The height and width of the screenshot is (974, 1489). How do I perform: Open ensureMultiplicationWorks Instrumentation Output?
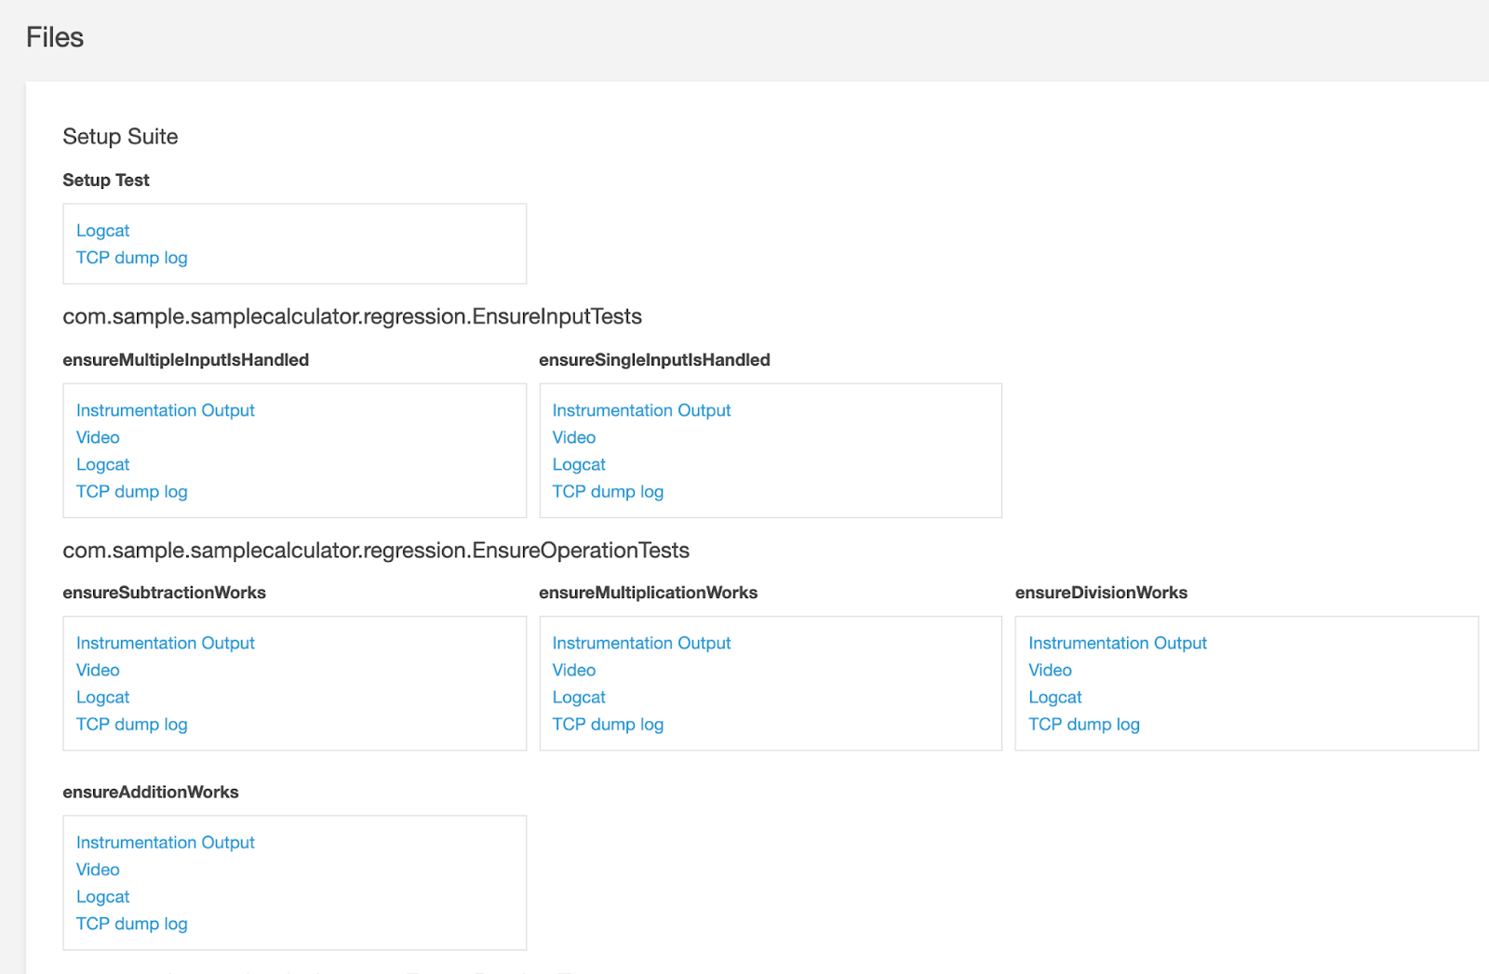tap(641, 643)
